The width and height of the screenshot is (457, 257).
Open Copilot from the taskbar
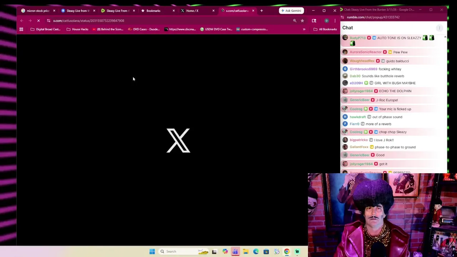225,252
